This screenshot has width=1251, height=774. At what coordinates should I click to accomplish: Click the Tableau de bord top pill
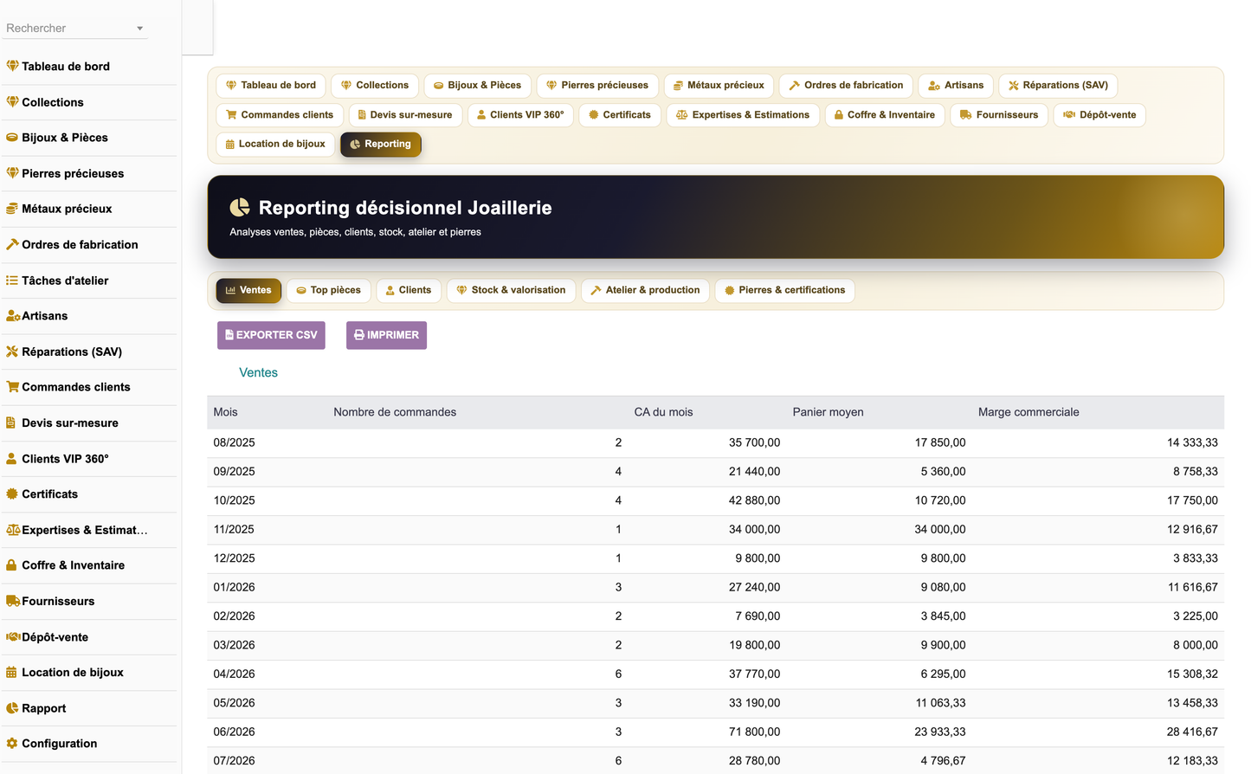coord(271,86)
